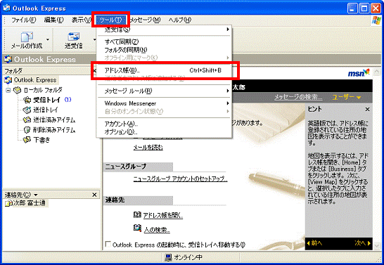Open the 下書き drafts folder
Image resolution: width=384 pixels, height=265 pixels.
coord(41,140)
